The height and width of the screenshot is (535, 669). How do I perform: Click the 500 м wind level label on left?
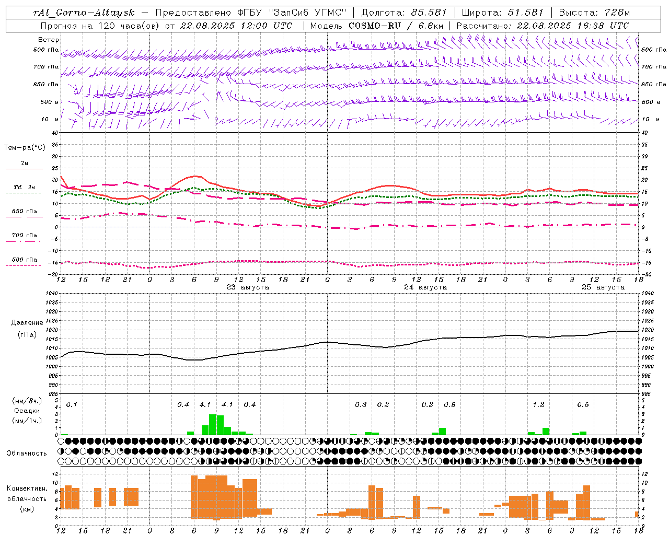[x=49, y=102]
